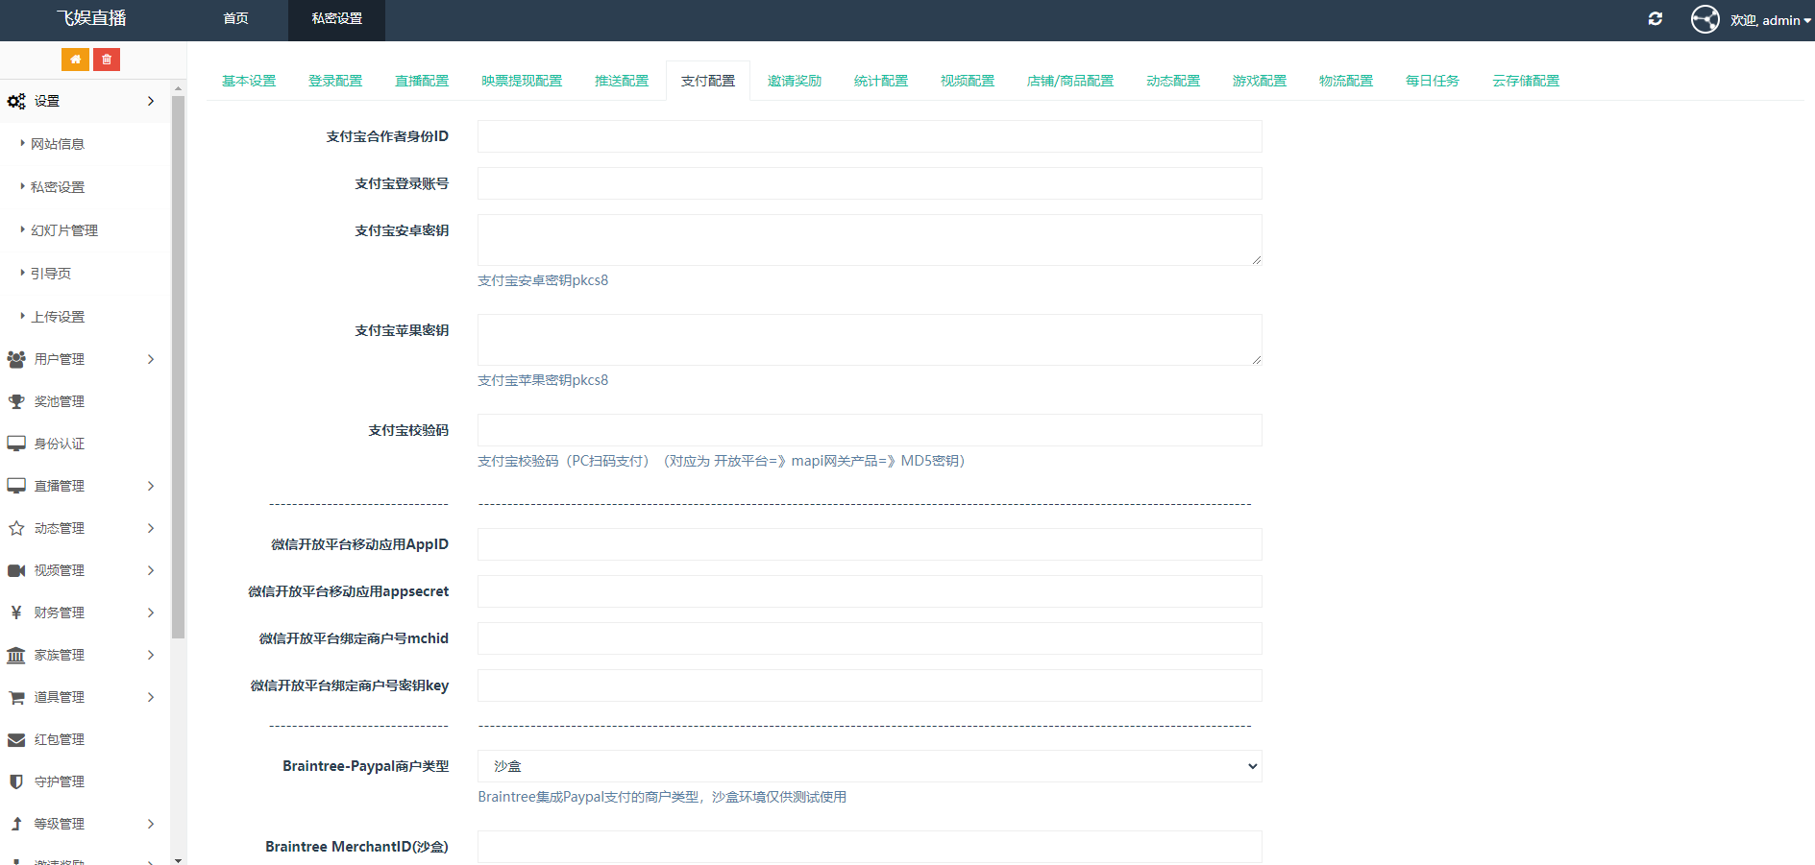Click the 用户管理 users icon
1815x865 pixels.
(x=16, y=358)
